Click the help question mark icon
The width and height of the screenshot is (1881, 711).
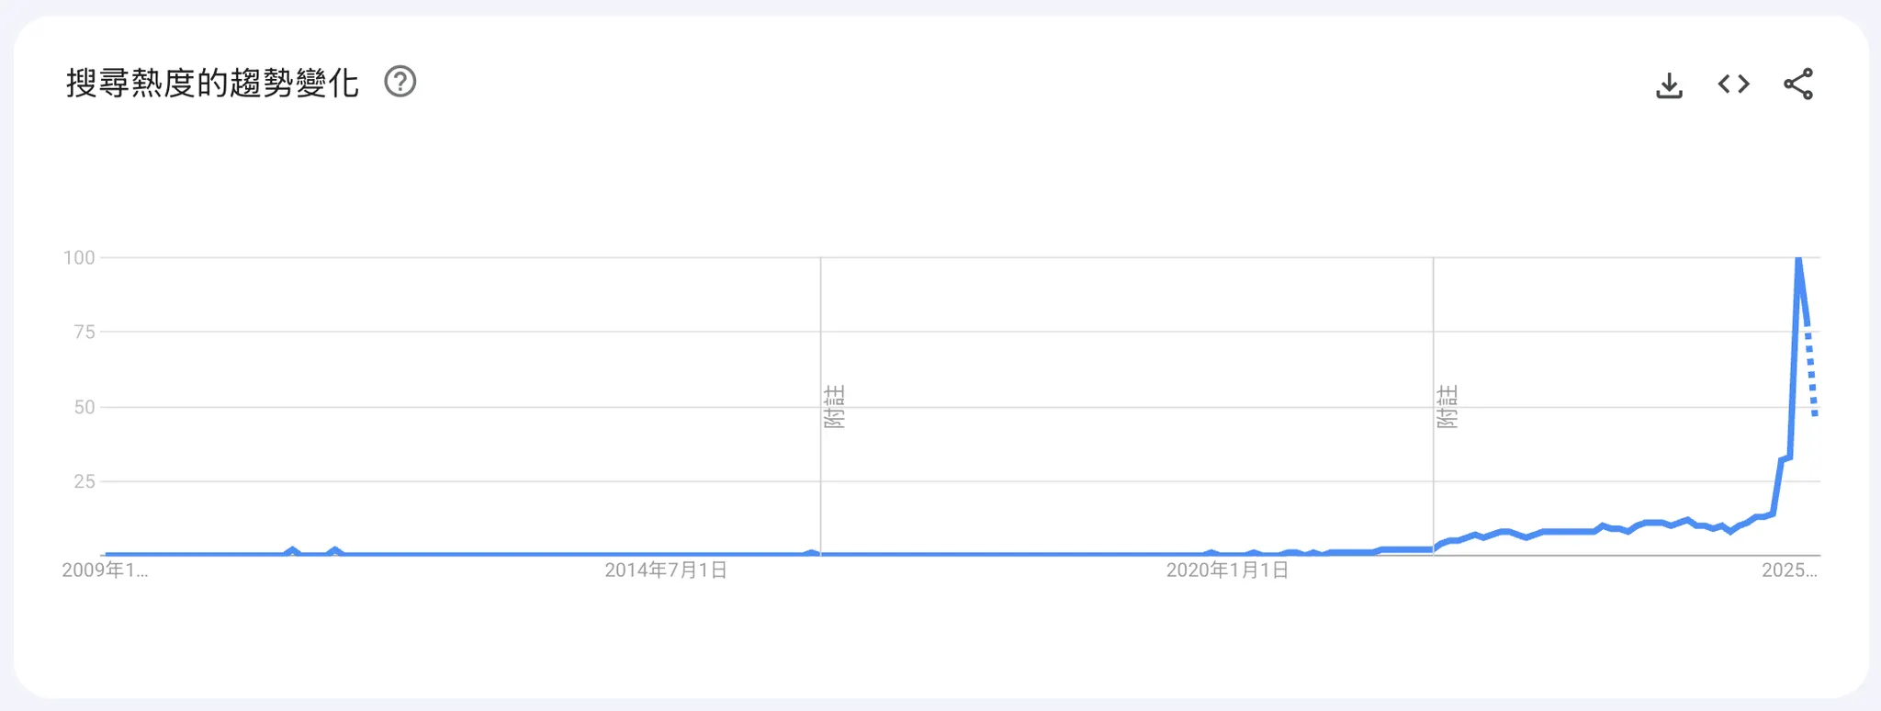tap(400, 83)
